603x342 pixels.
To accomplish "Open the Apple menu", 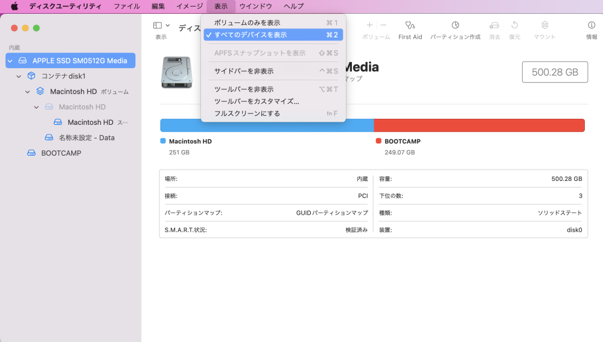I will (14, 6).
